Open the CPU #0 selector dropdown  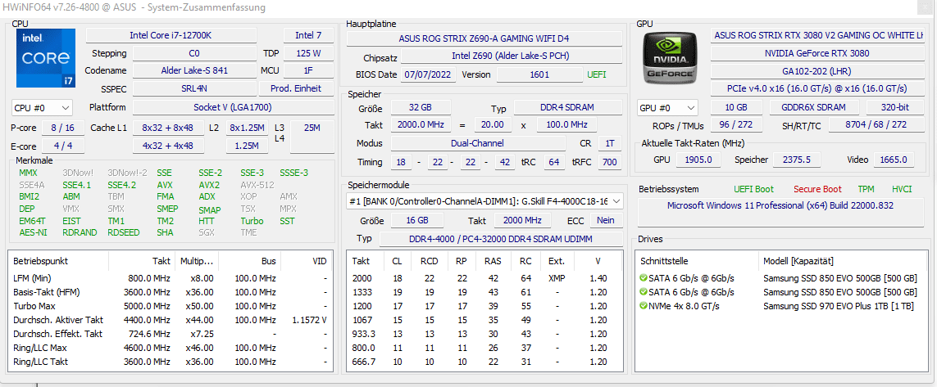(42, 108)
